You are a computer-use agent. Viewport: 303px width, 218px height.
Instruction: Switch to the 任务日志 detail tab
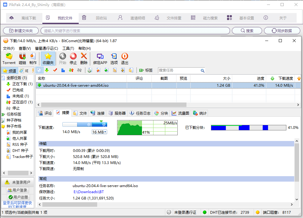(x=140, y=113)
